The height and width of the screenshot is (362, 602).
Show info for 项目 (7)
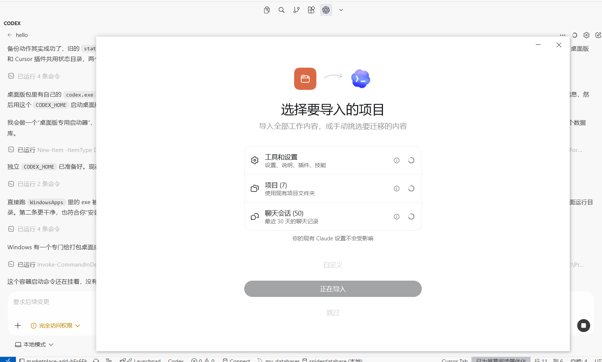397,189
